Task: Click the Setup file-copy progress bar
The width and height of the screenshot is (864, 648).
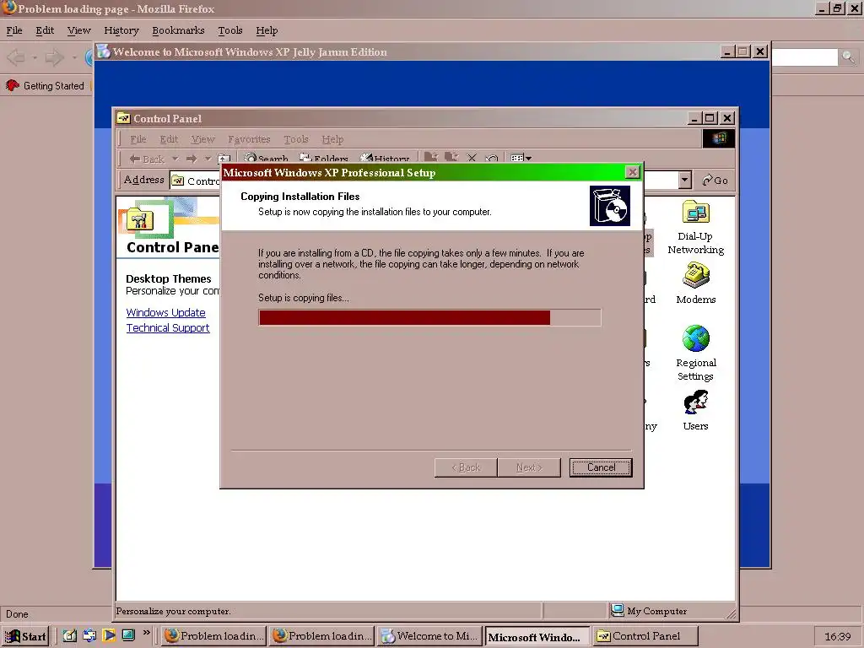Action: (429, 317)
